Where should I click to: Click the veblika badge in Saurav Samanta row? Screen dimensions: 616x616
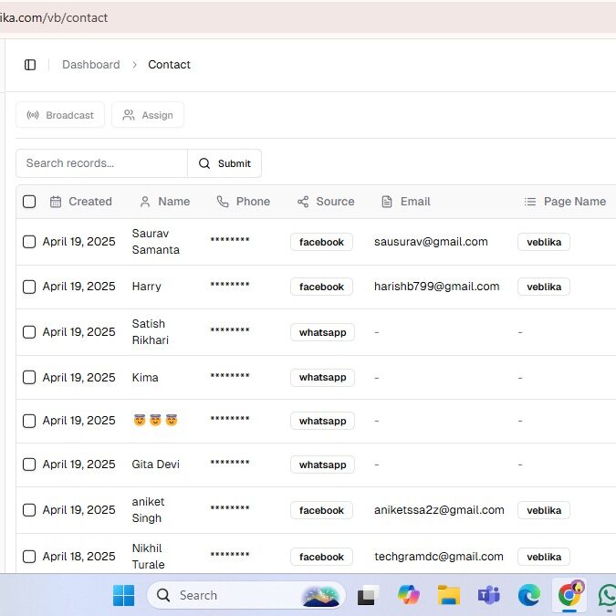[544, 242]
